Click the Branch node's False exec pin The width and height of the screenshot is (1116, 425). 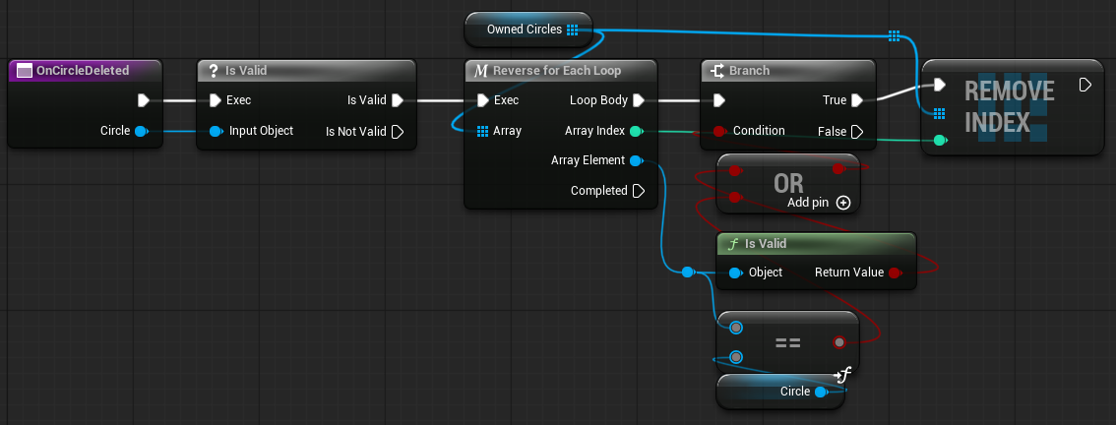[x=857, y=132]
